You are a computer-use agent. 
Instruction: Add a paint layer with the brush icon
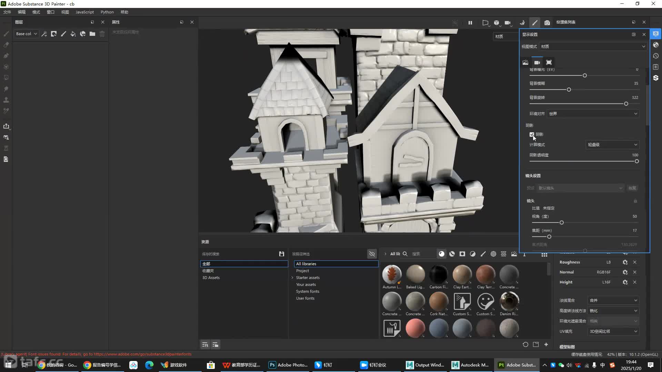click(63, 34)
